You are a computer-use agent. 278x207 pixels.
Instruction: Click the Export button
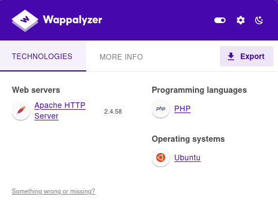pyautogui.click(x=246, y=56)
